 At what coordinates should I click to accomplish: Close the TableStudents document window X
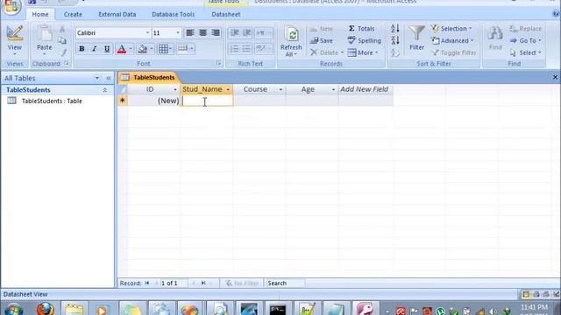[555, 78]
